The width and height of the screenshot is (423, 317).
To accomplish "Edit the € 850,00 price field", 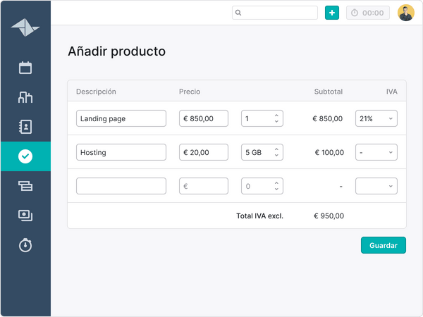I will [204, 118].
